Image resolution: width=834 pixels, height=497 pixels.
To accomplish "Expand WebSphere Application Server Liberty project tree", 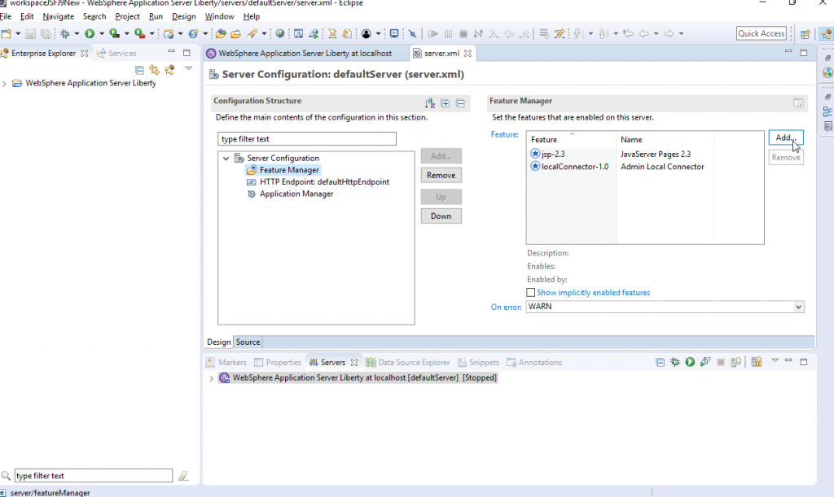I will coord(5,83).
